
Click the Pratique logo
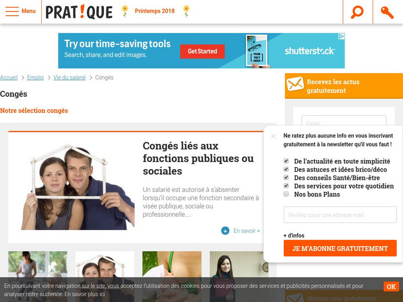pyautogui.click(x=79, y=12)
